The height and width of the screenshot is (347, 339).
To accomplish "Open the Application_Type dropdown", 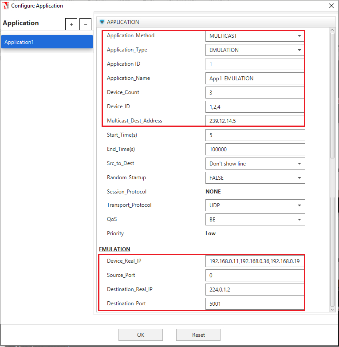I will tap(255, 50).
